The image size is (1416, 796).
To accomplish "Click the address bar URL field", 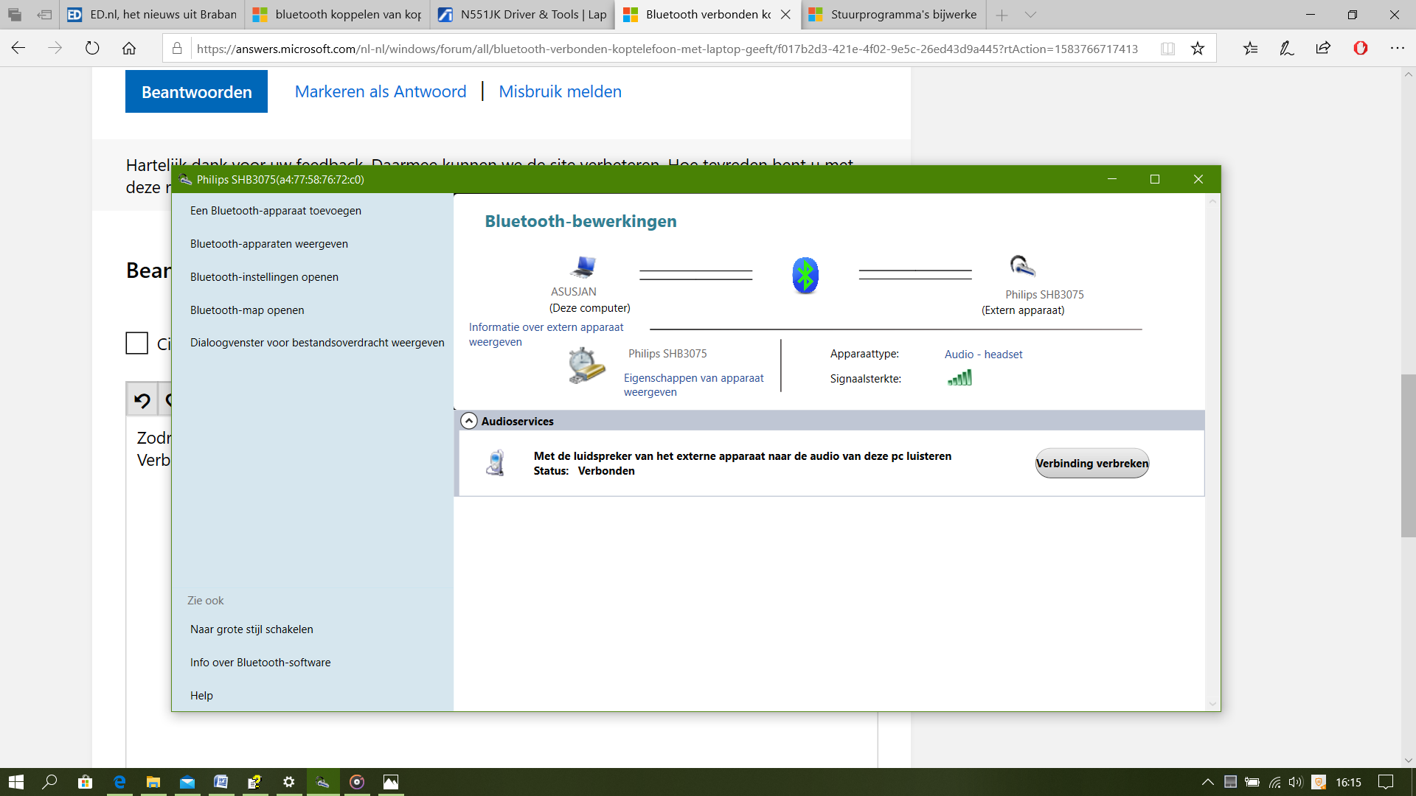I will (x=667, y=49).
